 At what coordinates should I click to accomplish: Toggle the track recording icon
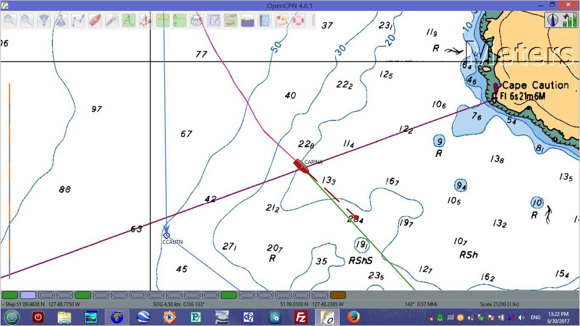coord(230,20)
